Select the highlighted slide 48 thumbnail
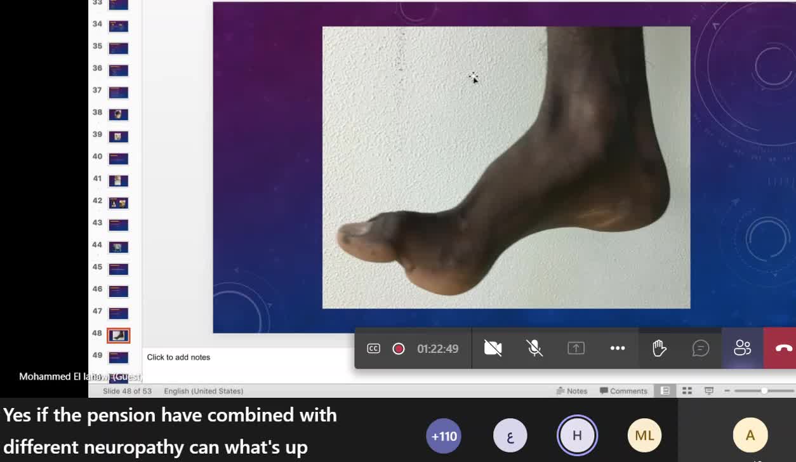This screenshot has width=796, height=462. tap(119, 336)
